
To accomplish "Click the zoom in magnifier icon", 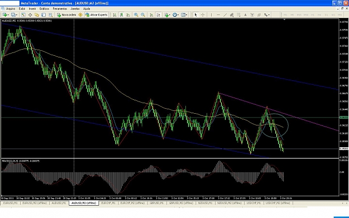I will [136, 14].
